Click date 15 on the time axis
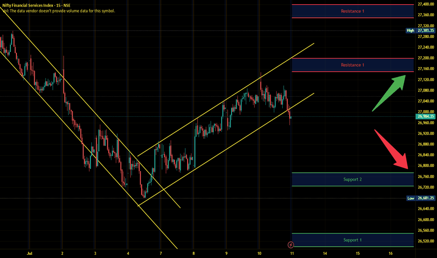437x258 pixels. pyautogui.click(x=358, y=253)
